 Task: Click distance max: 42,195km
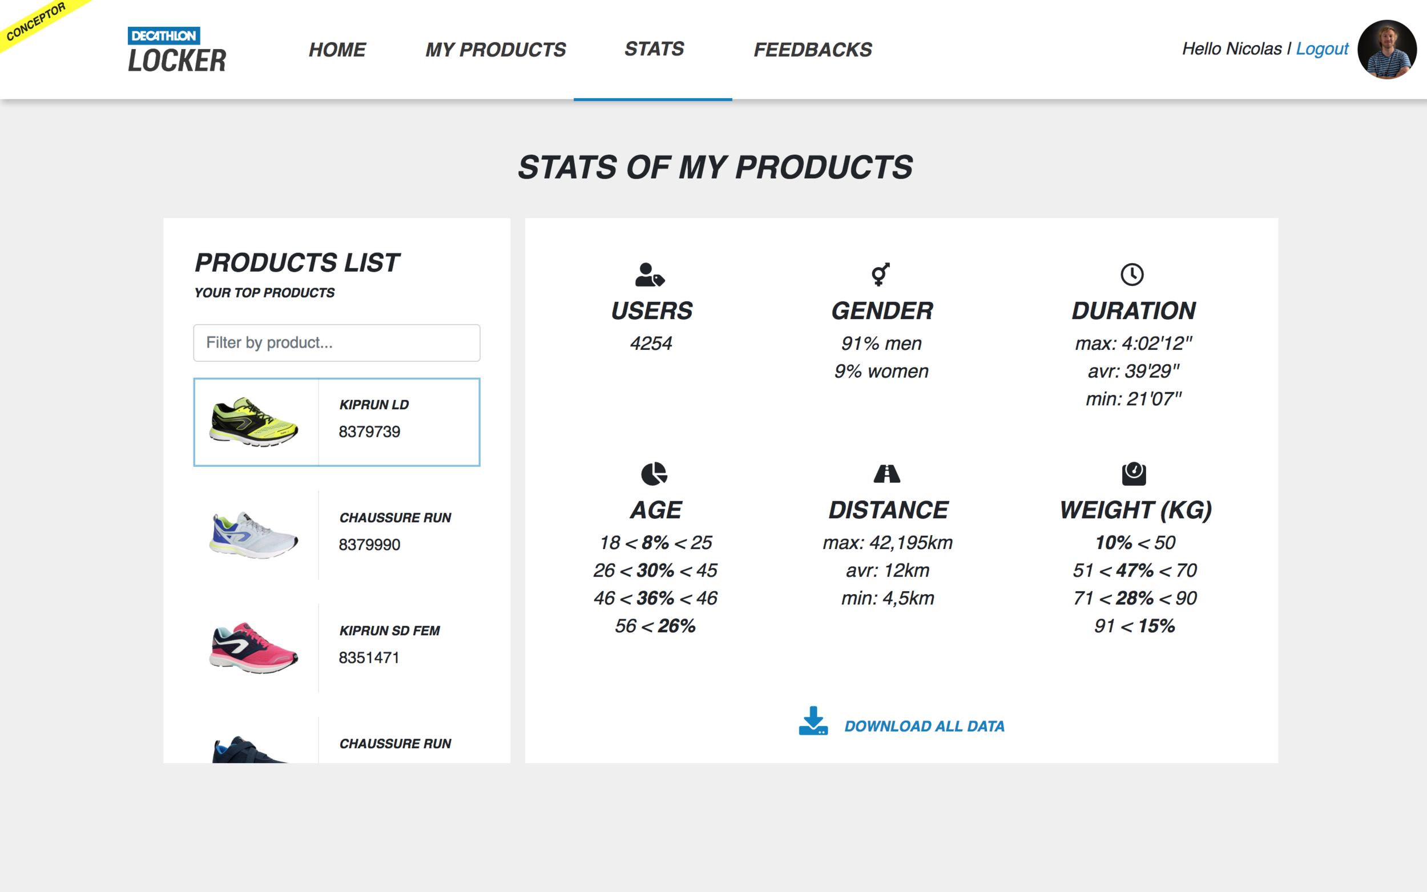(x=888, y=543)
